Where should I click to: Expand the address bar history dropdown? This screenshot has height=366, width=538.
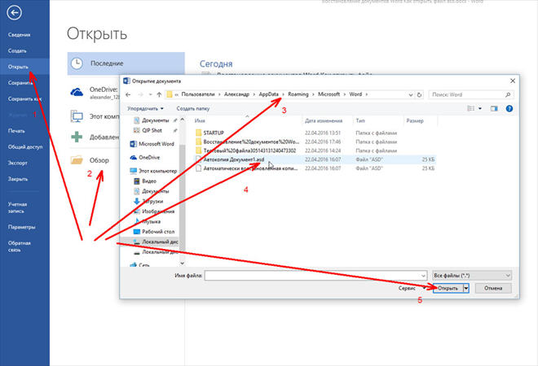coord(410,95)
